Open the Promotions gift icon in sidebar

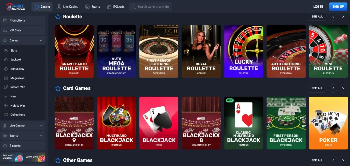[x=5, y=20]
